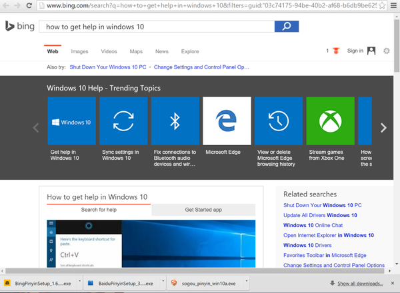This screenshot has width=400, height=293.
Task: Reload the page with the refresh icon
Action: pyautogui.click(x=29, y=5)
